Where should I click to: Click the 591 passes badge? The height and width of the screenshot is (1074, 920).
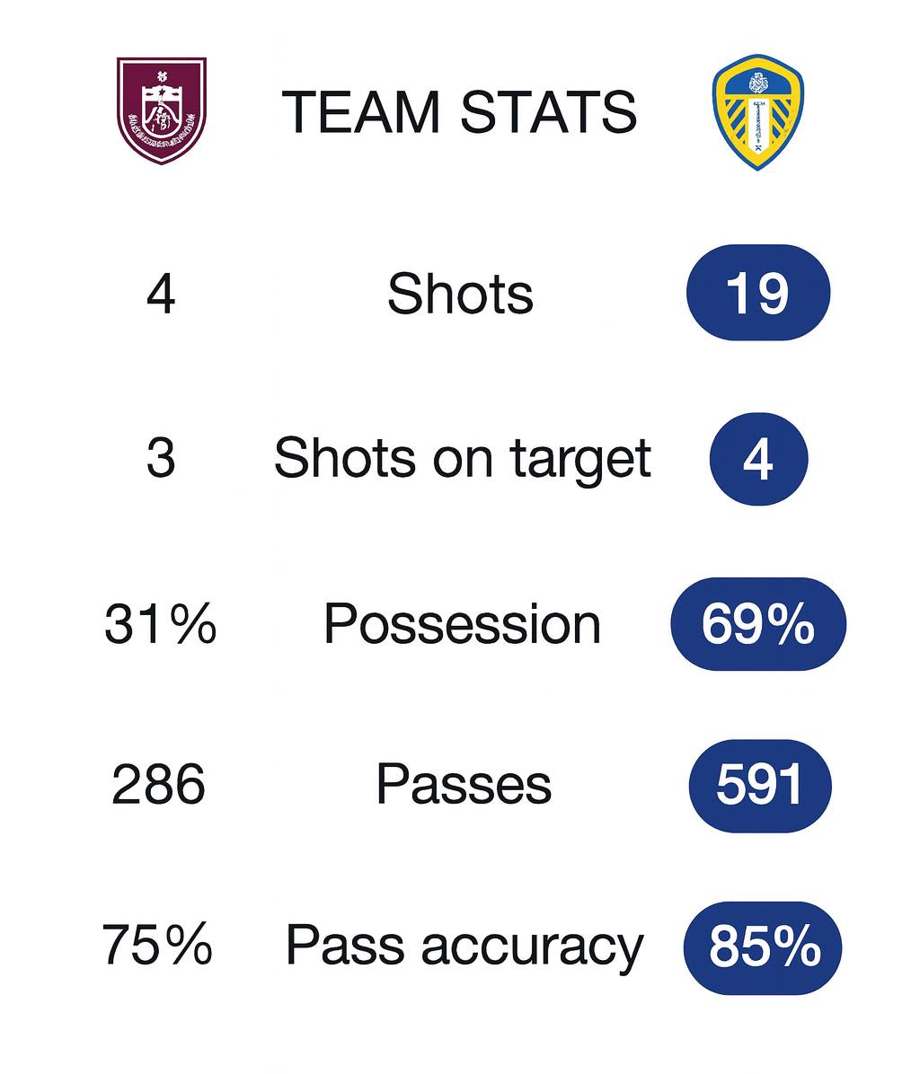point(759,785)
